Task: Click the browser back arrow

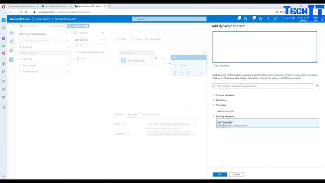Action: click(10, 12)
